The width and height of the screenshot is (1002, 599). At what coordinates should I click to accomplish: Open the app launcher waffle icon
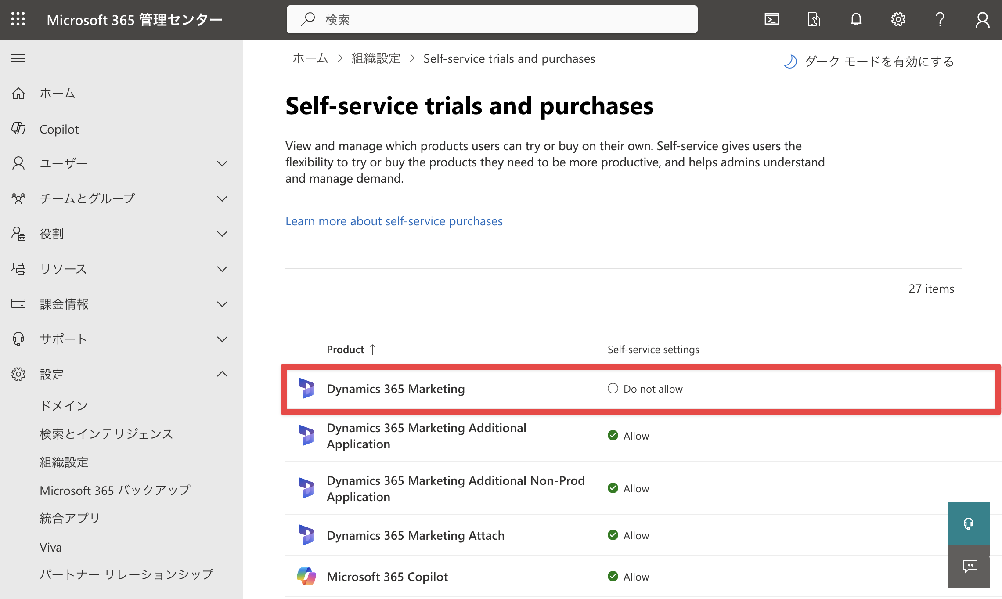pyautogui.click(x=18, y=20)
